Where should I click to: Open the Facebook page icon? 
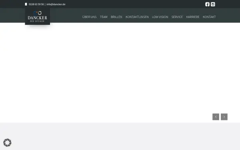coord(207,4)
